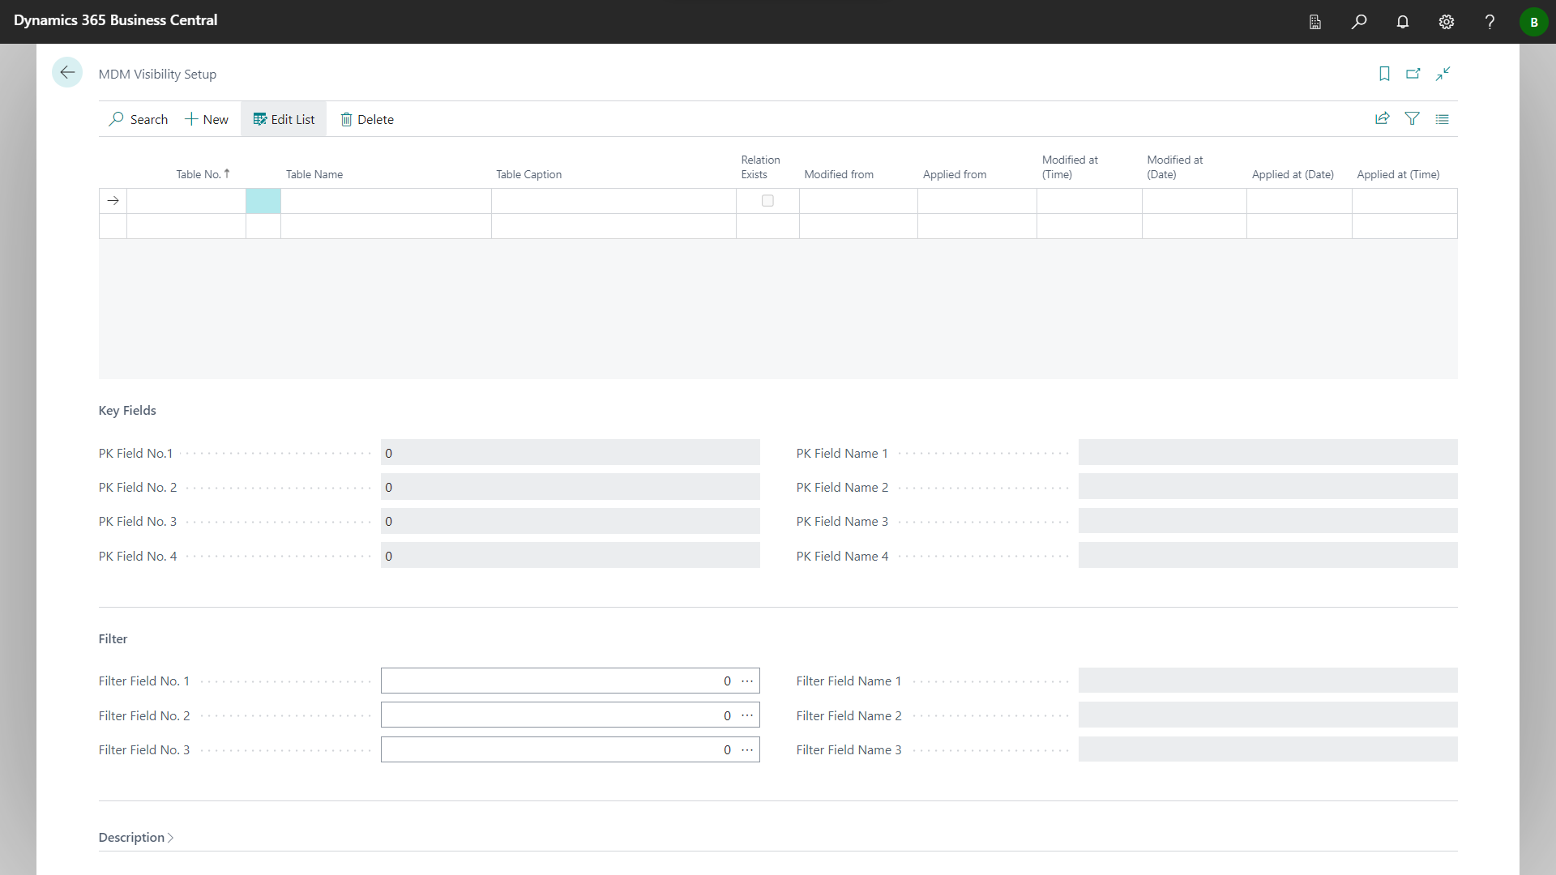The height and width of the screenshot is (875, 1556).
Task: Click the Applied from cell in first row
Action: [x=977, y=201]
